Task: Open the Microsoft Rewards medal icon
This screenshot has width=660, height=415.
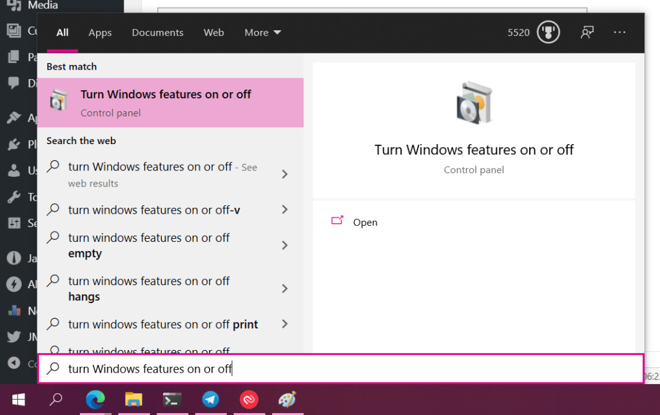Action: click(548, 32)
